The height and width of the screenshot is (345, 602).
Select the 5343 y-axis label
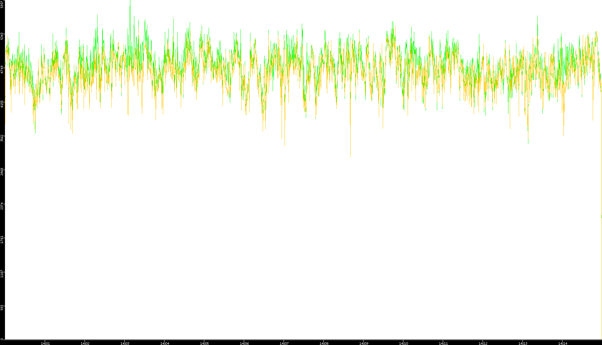click(2, 36)
